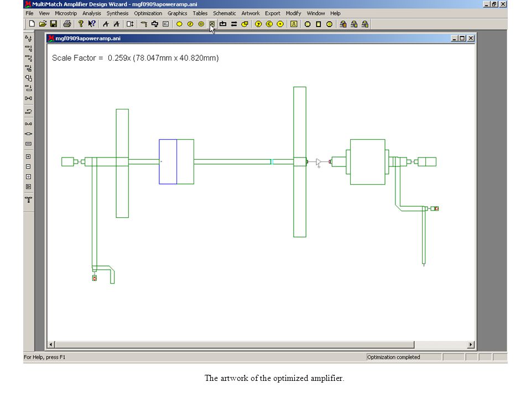This screenshot has width=531, height=398.
Task: Click the 'Optimization completed' status text
Action: [x=393, y=357]
